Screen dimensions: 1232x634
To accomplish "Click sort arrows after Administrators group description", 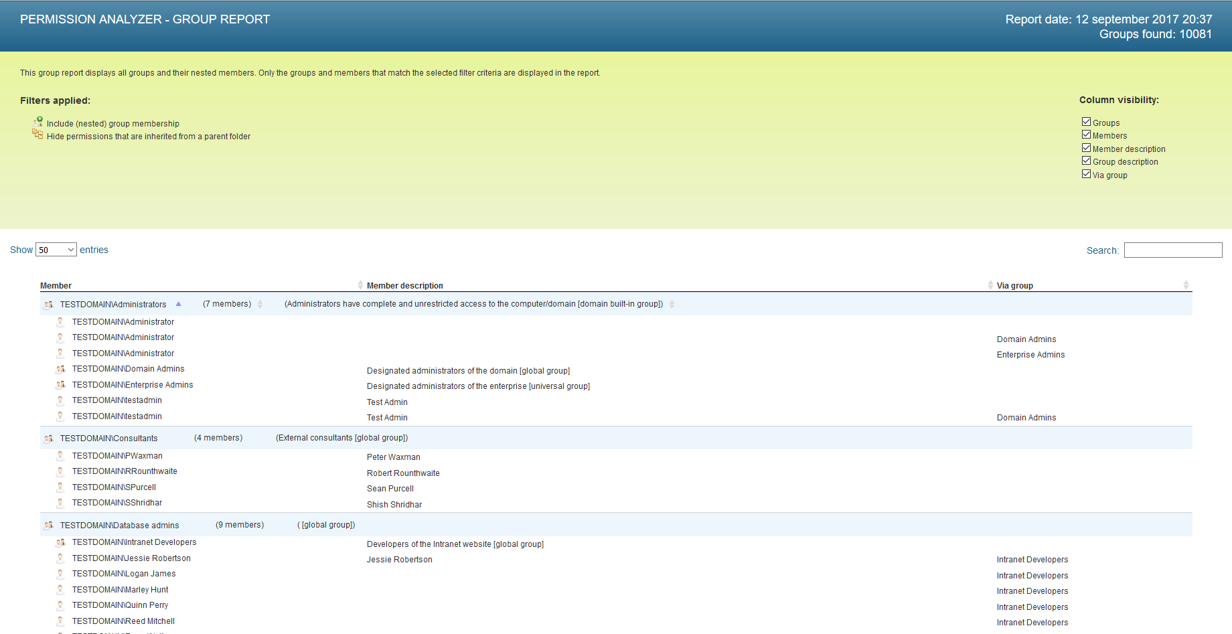I will click(x=672, y=304).
